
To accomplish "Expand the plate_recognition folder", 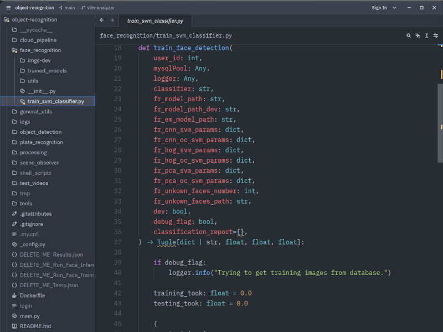I will 48,142.
